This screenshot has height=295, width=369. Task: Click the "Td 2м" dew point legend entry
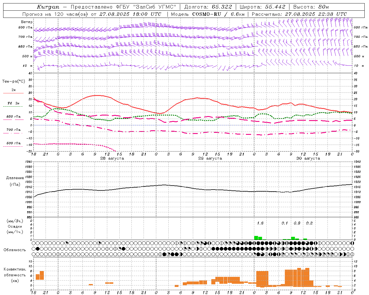click(13, 103)
